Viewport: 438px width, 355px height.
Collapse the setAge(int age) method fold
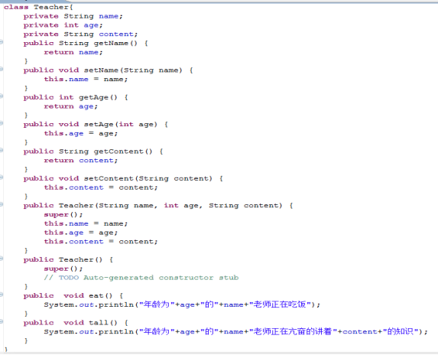click(x=1, y=123)
